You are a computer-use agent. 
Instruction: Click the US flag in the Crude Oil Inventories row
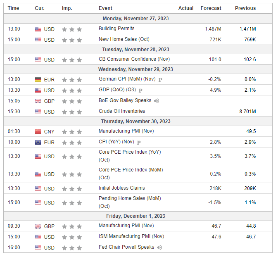38,112
